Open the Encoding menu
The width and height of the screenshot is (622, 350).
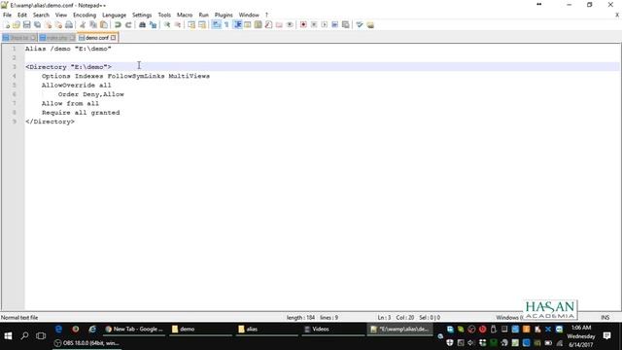tap(85, 15)
